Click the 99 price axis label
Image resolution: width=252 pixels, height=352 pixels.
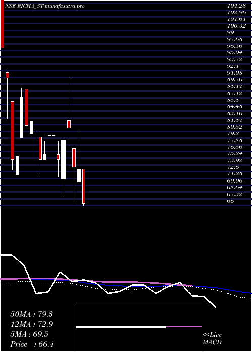pyautogui.click(x=231, y=32)
